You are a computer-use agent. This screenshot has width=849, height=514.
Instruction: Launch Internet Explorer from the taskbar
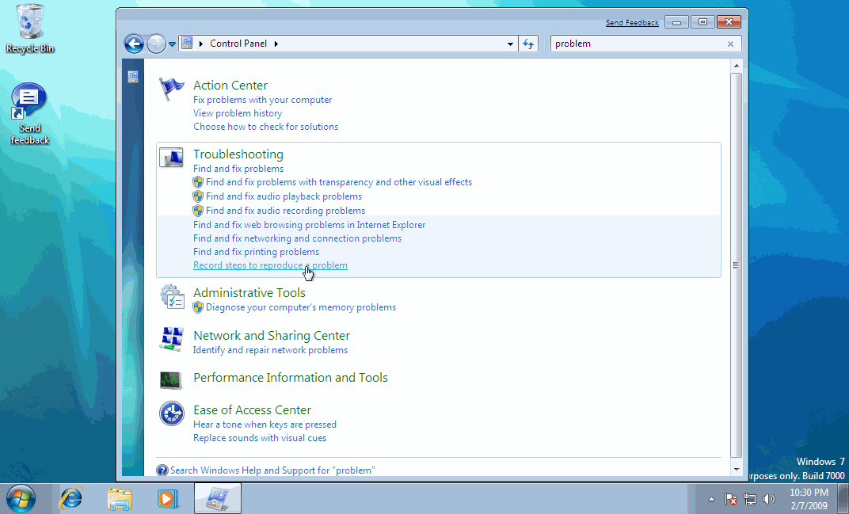tap(71, 498)
